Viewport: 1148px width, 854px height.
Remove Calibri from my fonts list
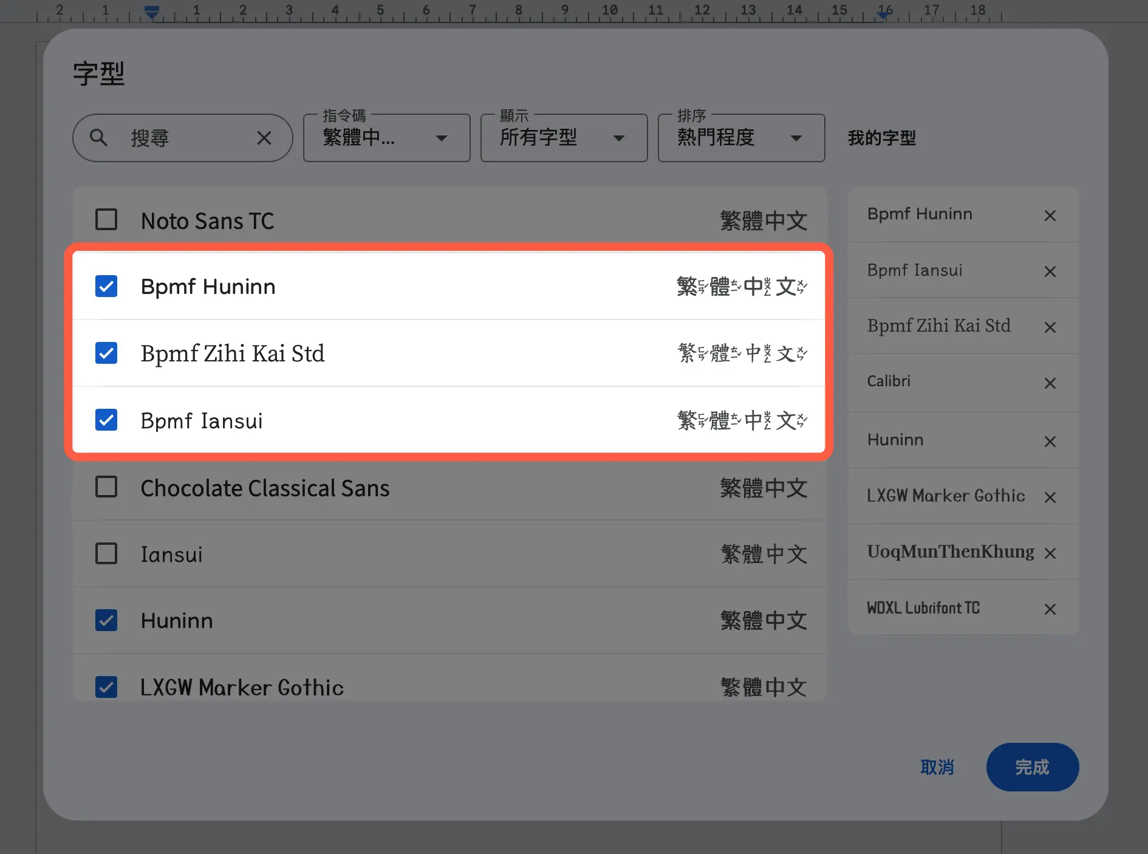coord(1050,383)
